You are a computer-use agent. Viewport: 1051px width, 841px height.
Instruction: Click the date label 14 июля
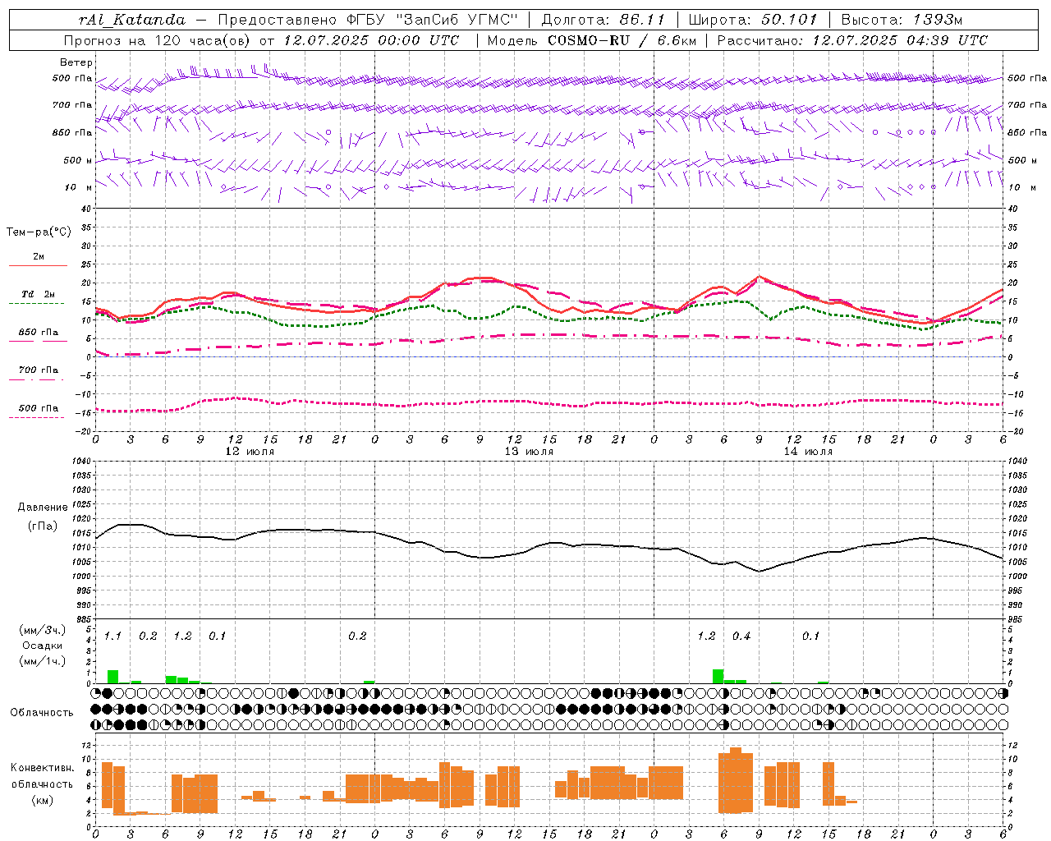click(808, 451)
